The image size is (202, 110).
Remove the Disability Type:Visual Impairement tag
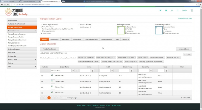163,62
